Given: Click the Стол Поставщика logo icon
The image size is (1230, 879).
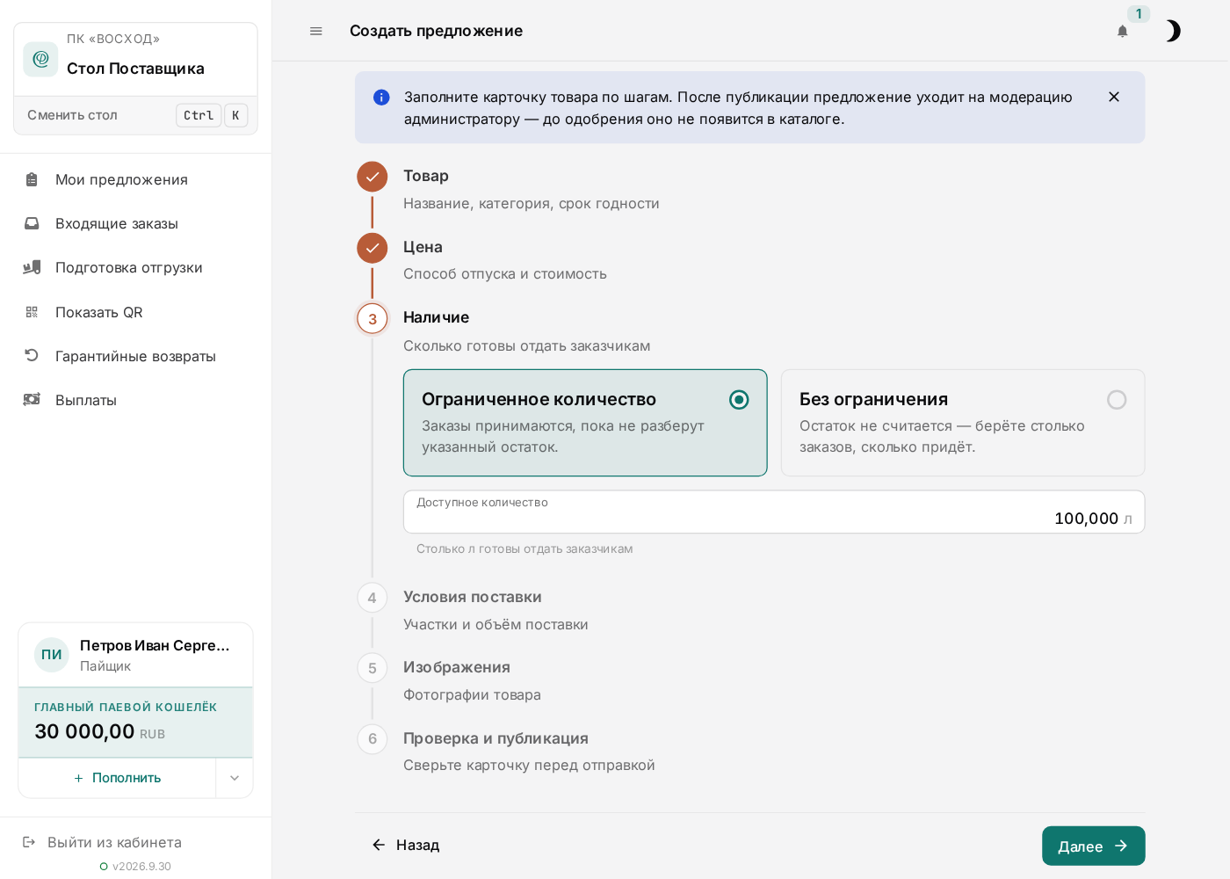Looking at the screenshot, I should click(x=40, y=59).
